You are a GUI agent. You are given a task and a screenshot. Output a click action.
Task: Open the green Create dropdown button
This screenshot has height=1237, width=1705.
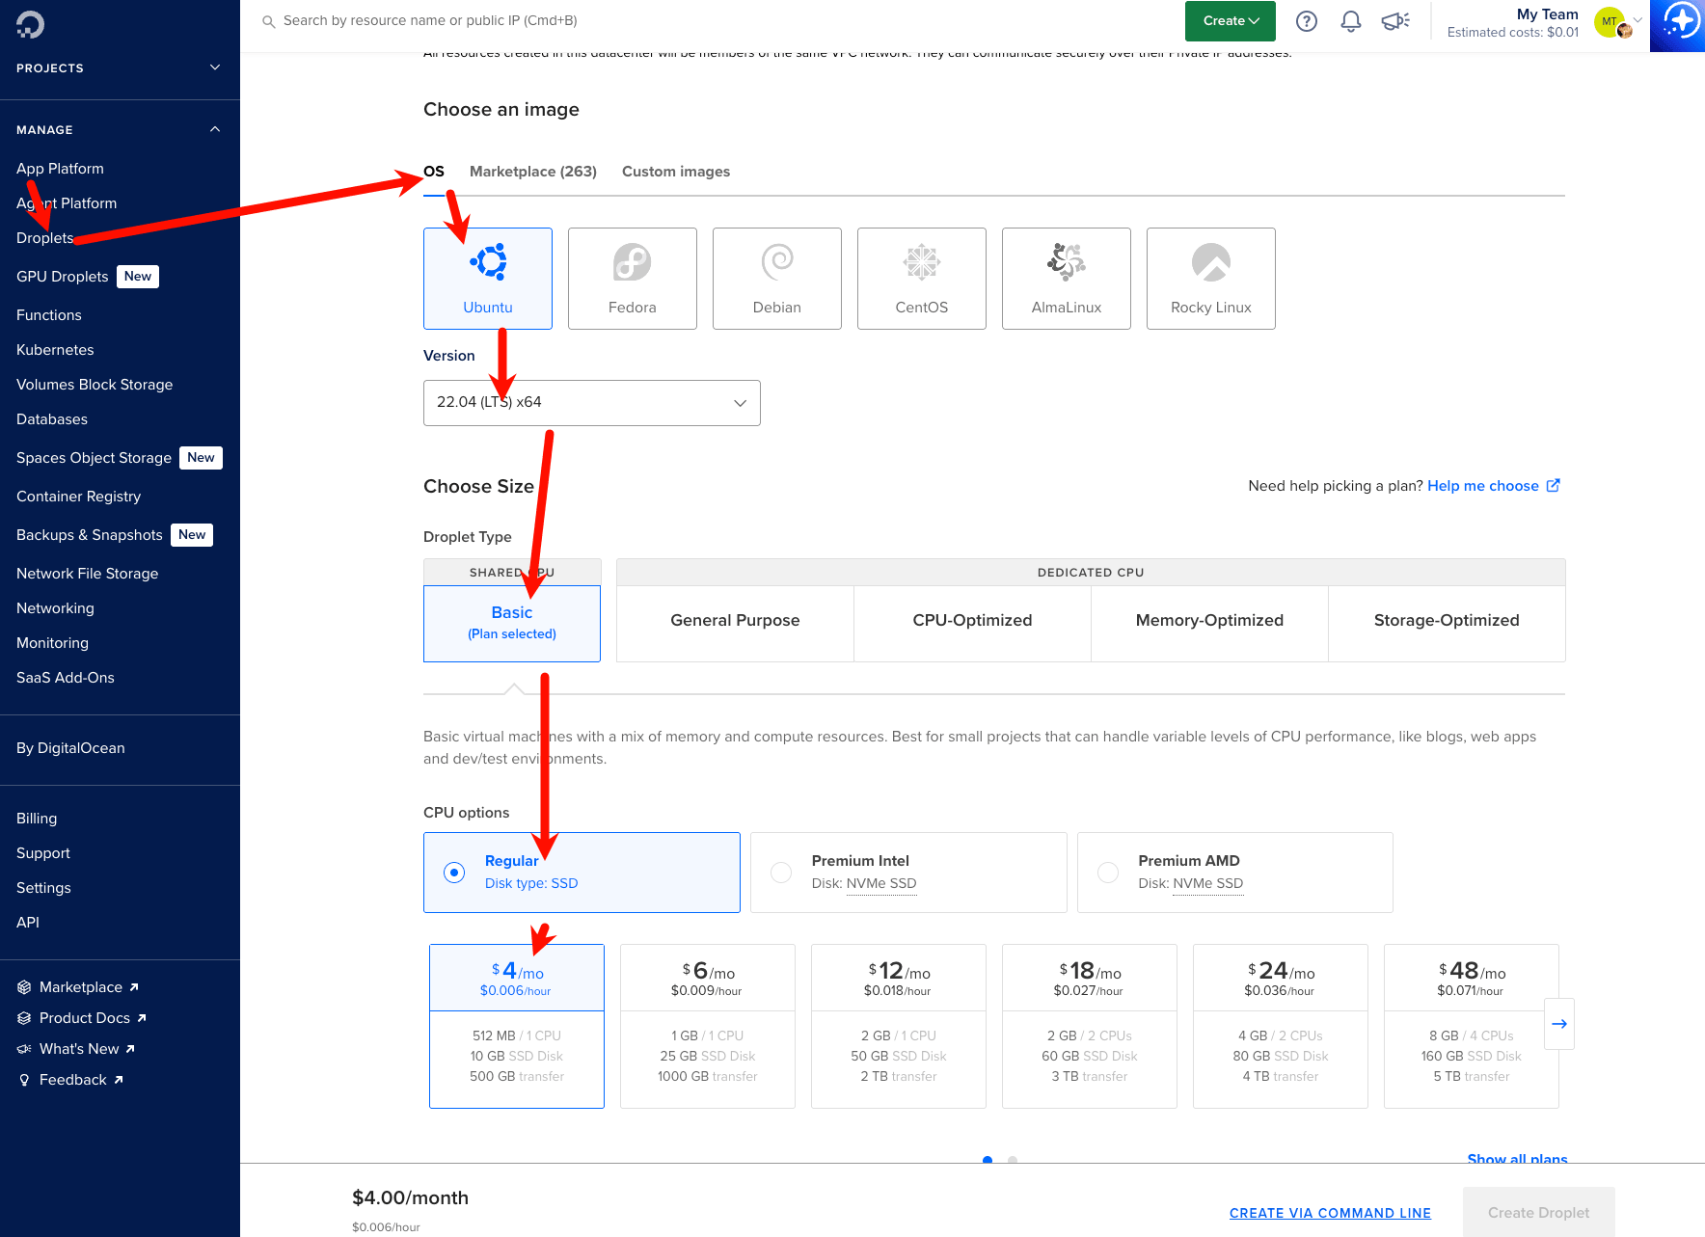click(1231, 21)
